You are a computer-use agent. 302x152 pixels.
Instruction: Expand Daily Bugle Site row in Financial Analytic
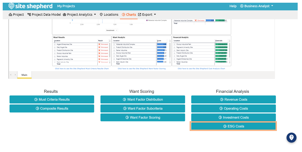tap(175, 56)
